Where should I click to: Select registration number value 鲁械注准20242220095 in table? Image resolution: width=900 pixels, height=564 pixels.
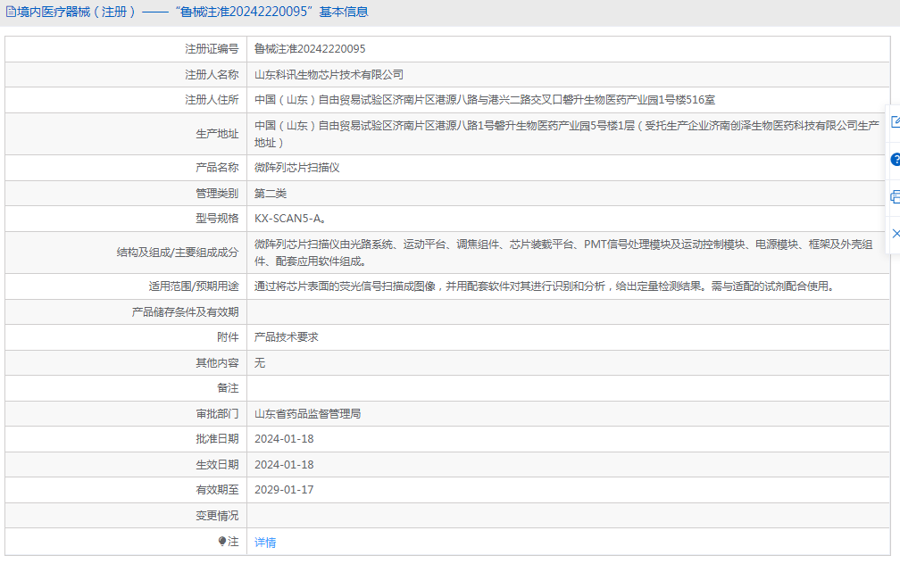(310, 49)
